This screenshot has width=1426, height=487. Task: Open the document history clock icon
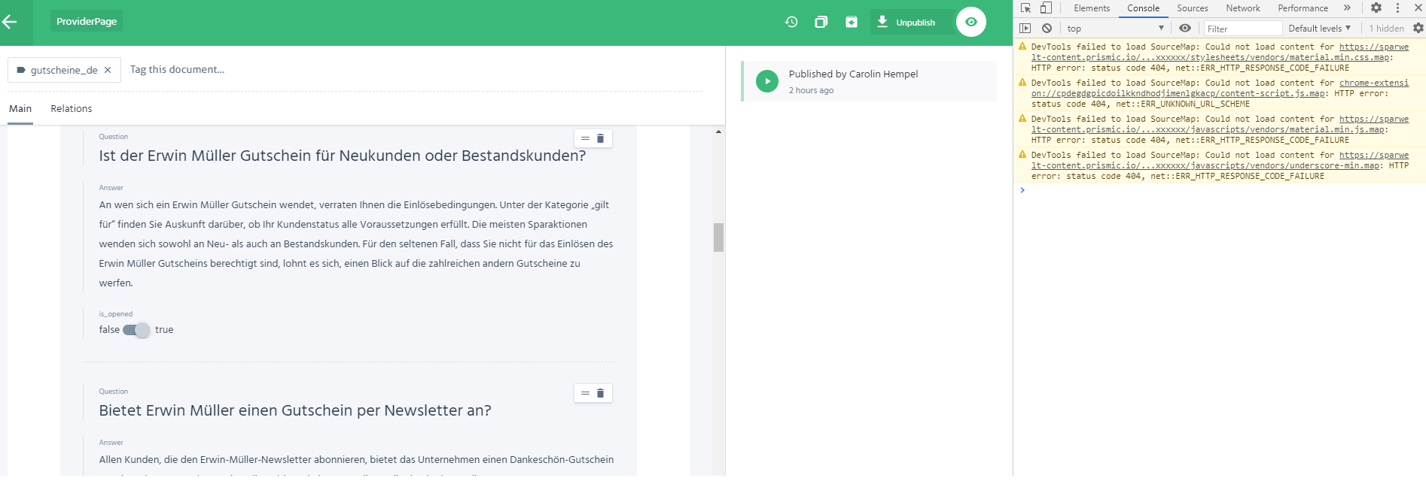pos(791,22)
